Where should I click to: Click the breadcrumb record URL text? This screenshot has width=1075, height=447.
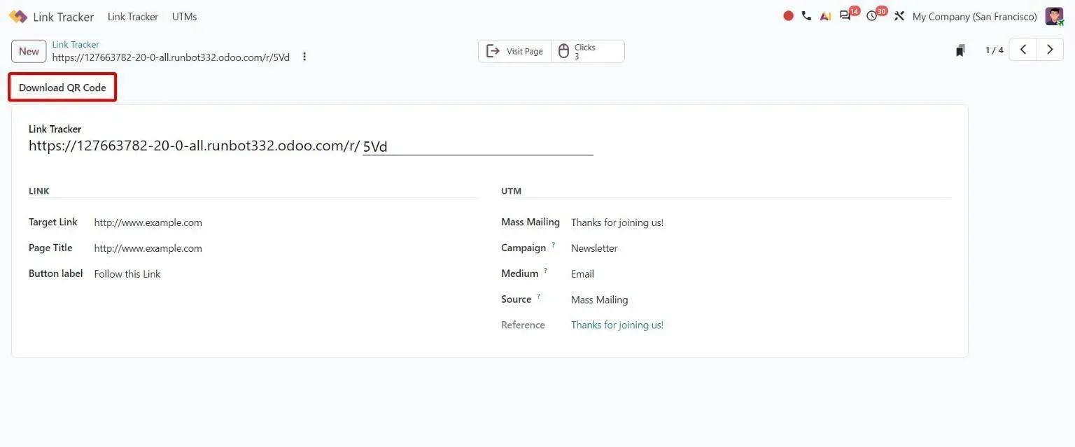(171, 57)
